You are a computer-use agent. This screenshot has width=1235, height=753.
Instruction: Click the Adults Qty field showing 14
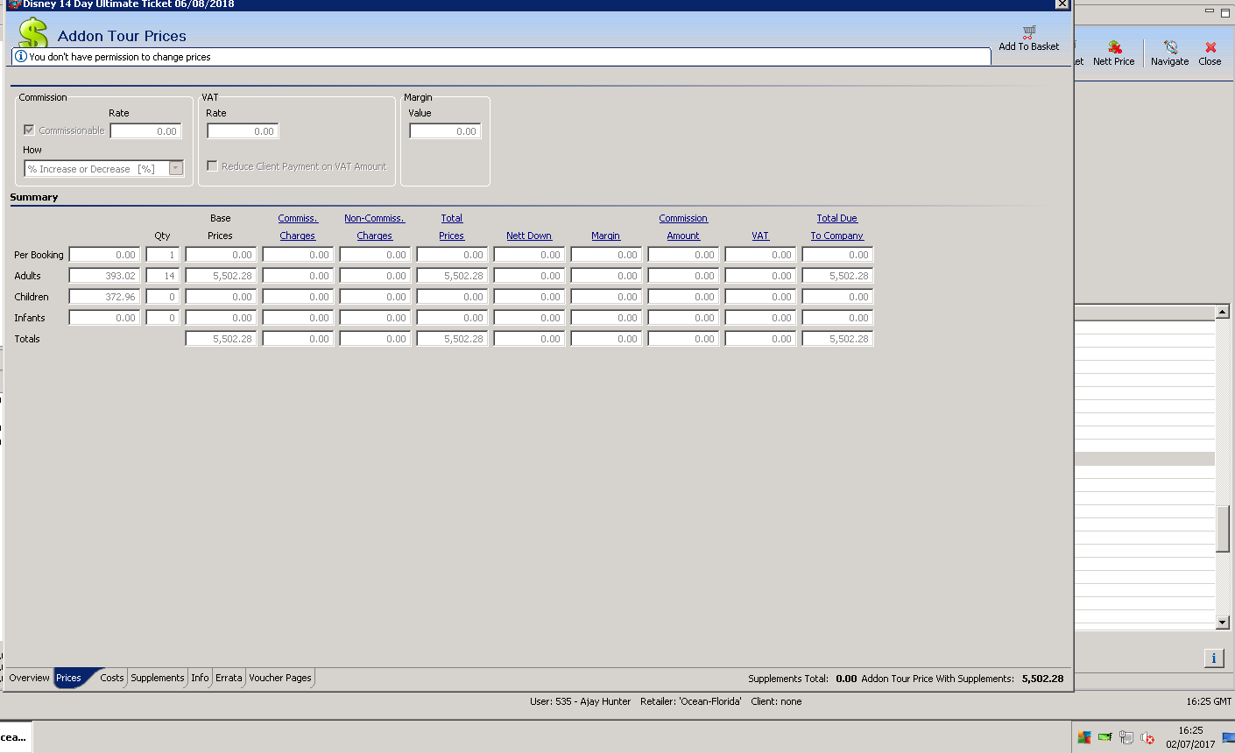162,276
